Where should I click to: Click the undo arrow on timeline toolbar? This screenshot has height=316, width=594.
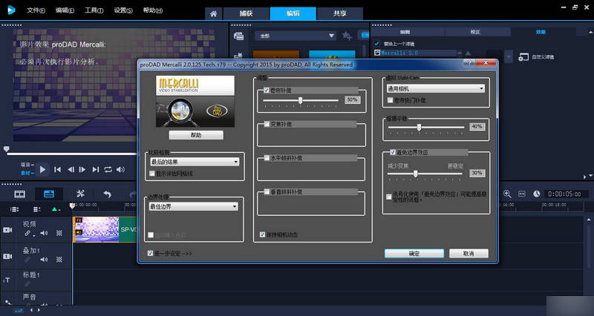click(108, 194)
